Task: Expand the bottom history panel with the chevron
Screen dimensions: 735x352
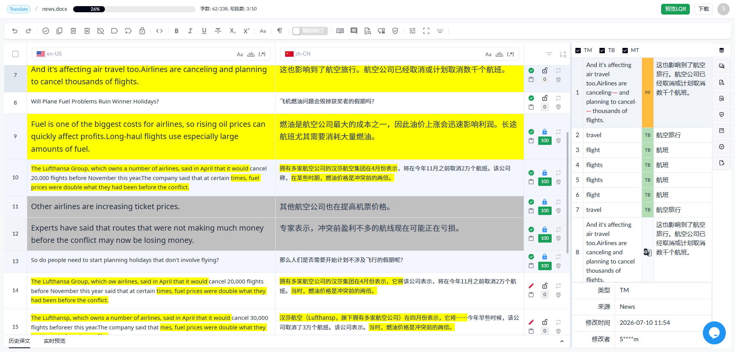Action: coord(562,341)
